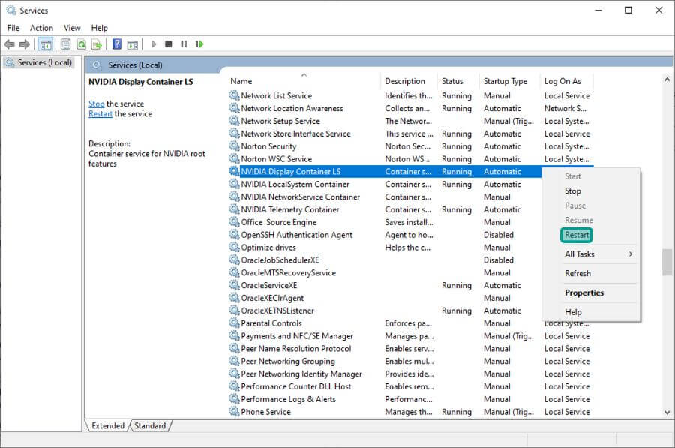Sort by the Log On As column header
This screenshot has width=675, height=448.
tap(562, 81)
